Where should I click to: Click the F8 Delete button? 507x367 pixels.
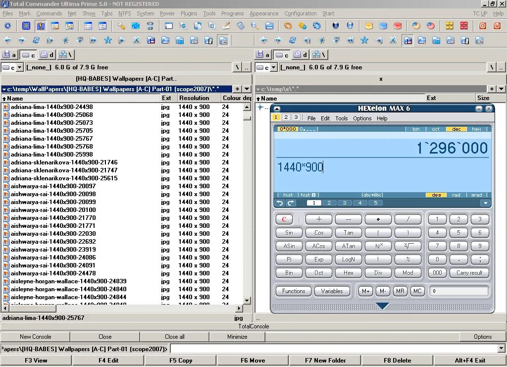tap(398, 360)
